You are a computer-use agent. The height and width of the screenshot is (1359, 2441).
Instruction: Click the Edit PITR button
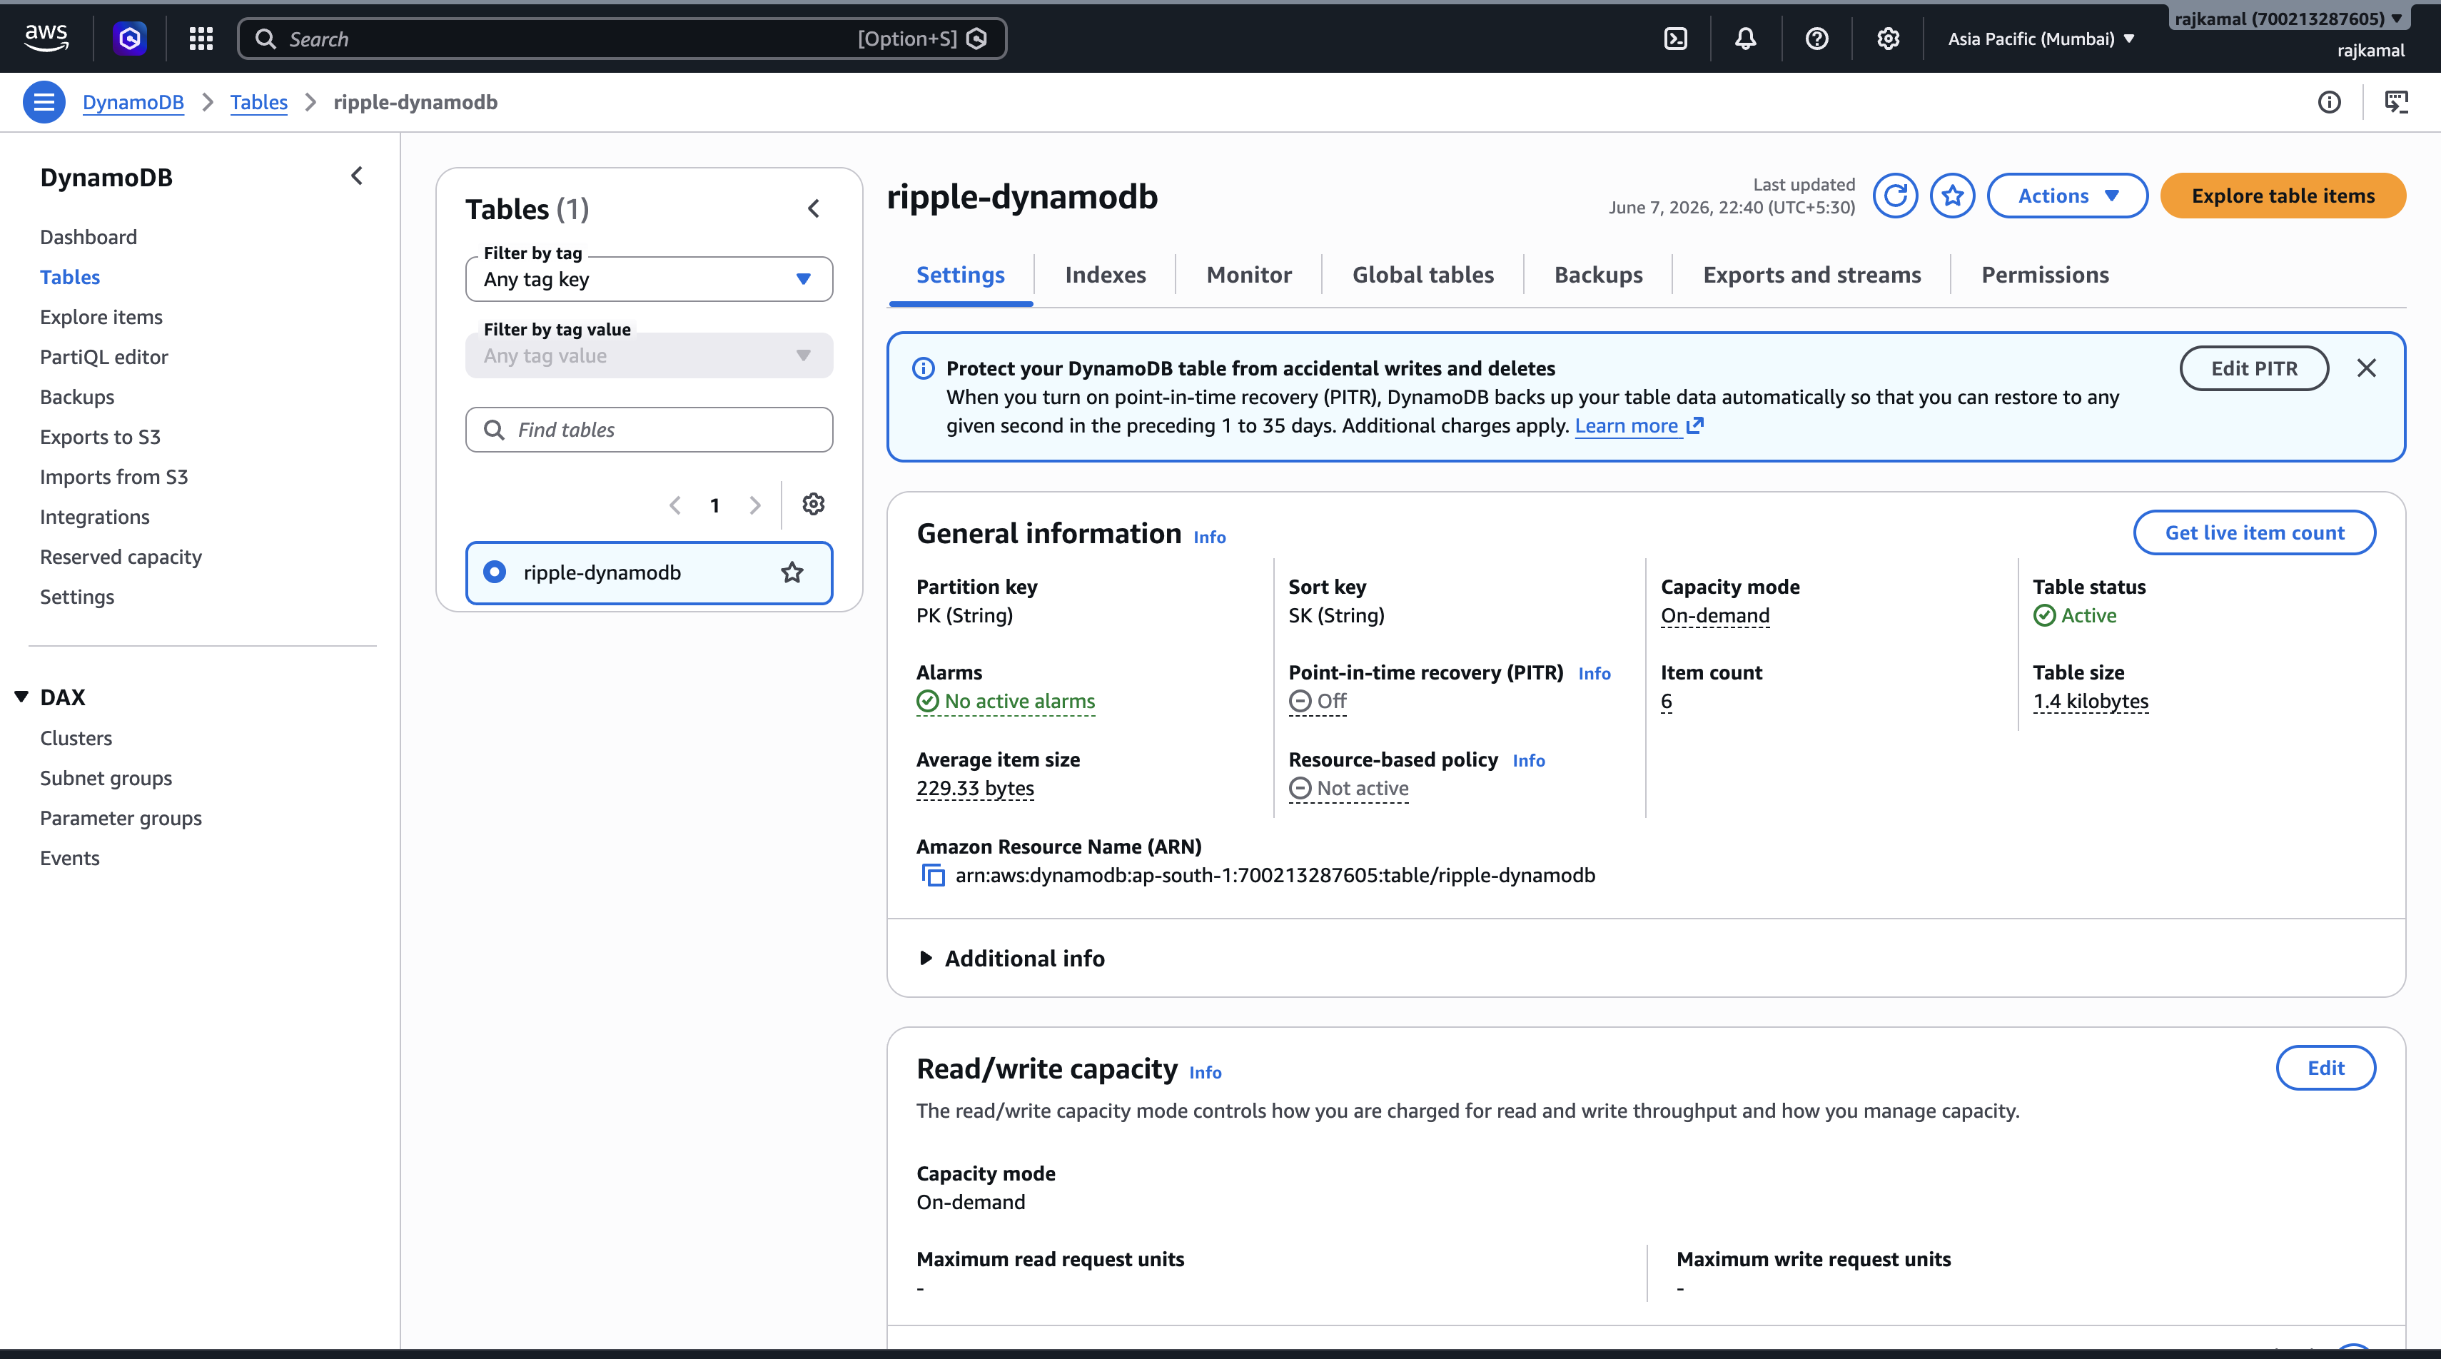[x=2254, y=368]
